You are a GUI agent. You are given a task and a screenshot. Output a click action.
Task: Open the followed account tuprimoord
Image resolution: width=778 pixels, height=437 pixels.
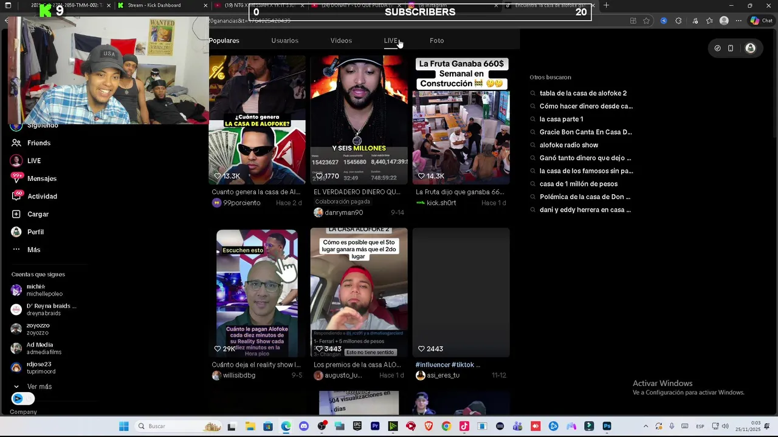coord(33,368)
